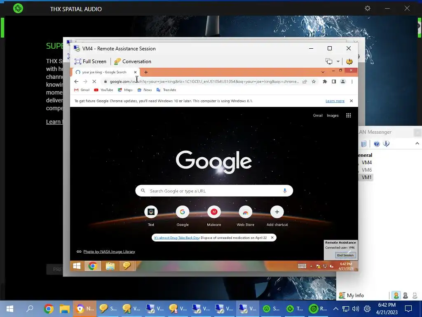Click LAN Messenger help question-mark icon
Screen dimensions: 422x317
tap(377, 144)
